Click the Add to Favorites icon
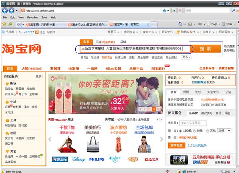This screenshot has width=239, height=173. coord(10,24)
